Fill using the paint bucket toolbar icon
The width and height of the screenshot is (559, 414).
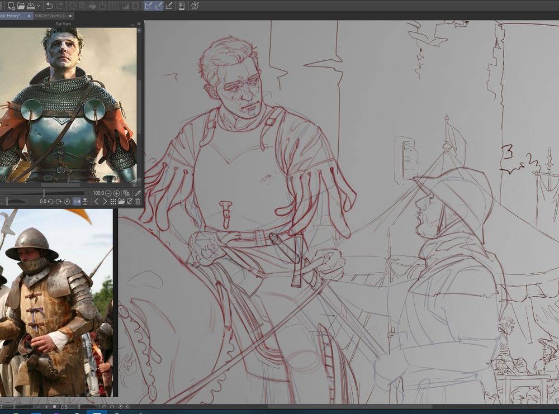(x=92, y=6)
